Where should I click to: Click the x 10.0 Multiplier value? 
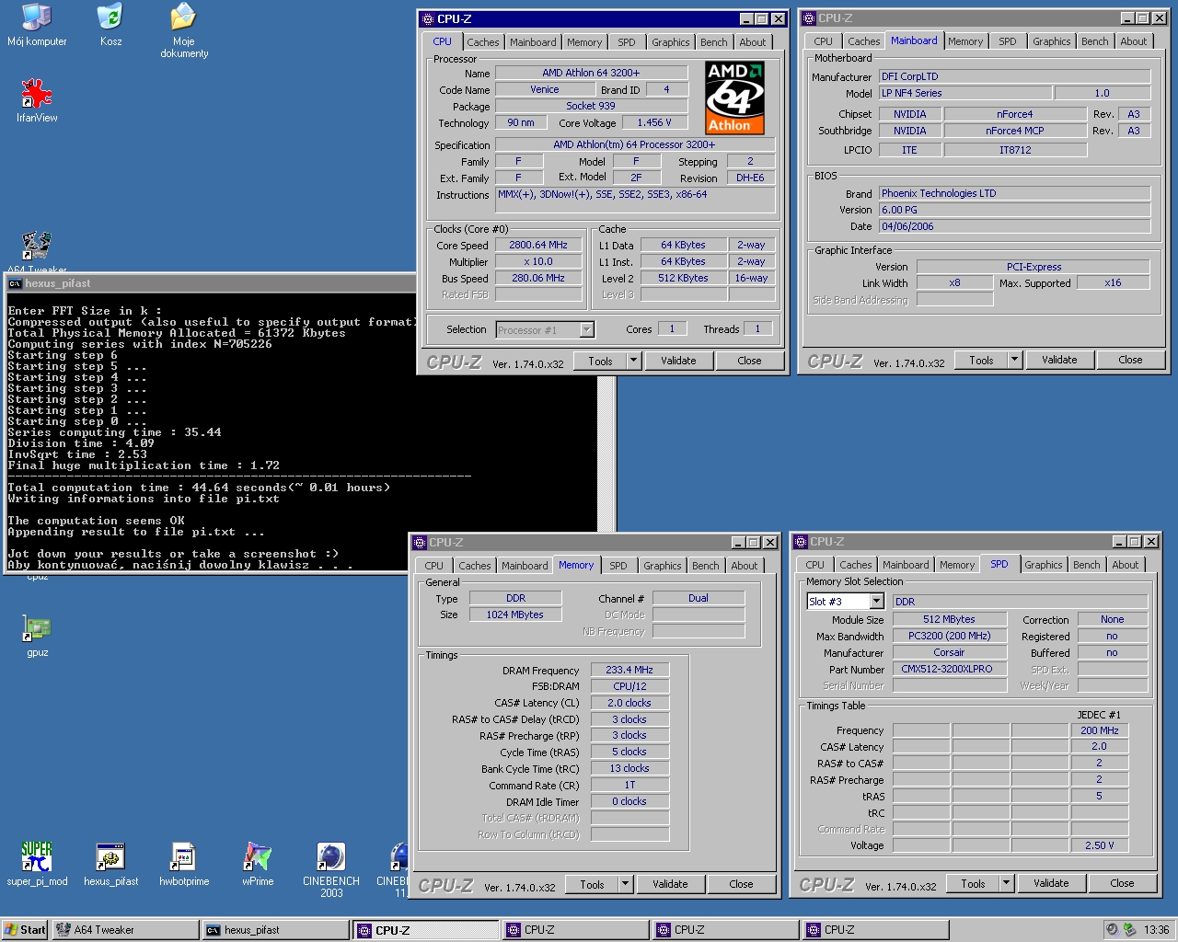[538, 262]
